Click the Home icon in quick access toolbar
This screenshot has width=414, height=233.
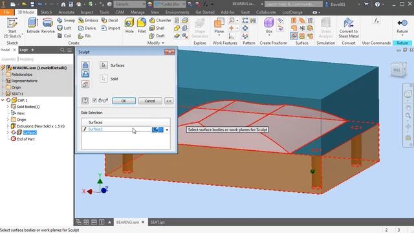pyautogui.click(x=63, y=5)
